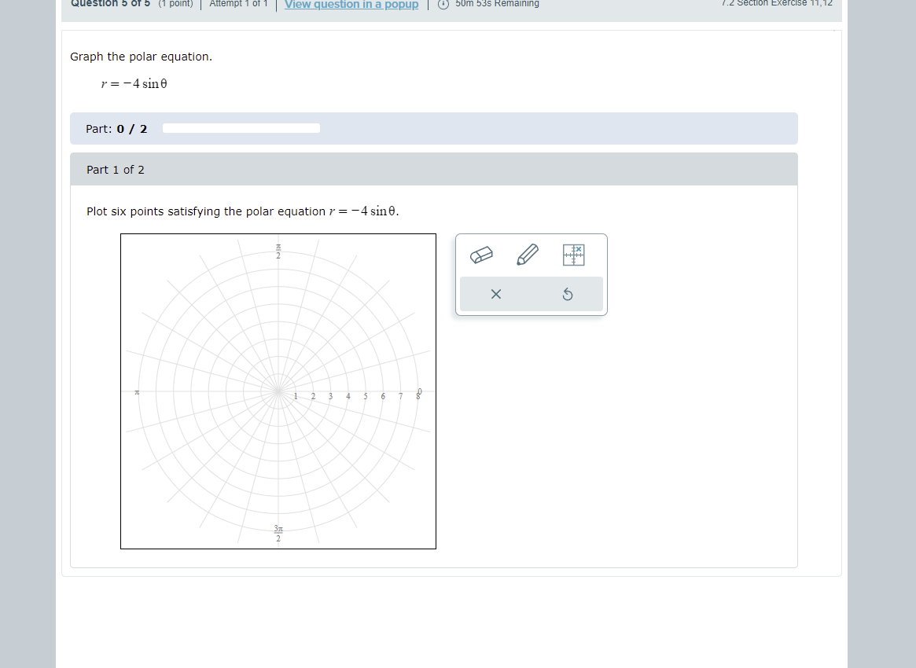Click the Part 0 / 2 progress bar

pyautogui.click(x=241, y=127)
